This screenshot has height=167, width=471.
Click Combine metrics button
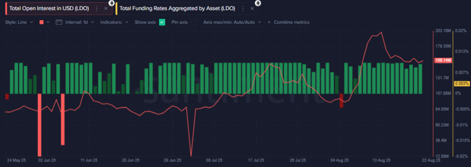[288, 22]
